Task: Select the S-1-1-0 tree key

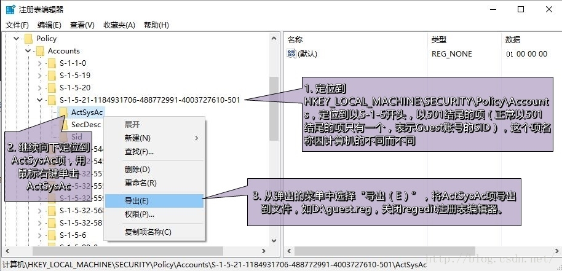Action: (73, 63)
